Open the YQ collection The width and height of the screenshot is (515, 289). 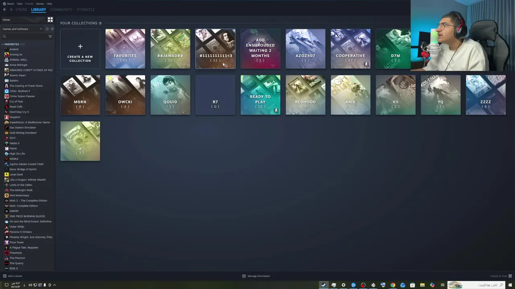(x=441, y=95)
